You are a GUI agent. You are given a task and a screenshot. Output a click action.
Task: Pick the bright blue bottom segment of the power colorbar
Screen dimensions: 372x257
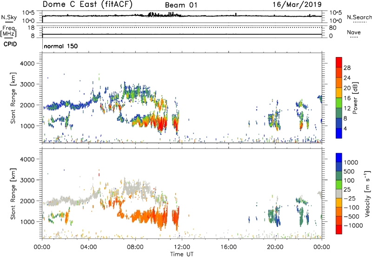click(339, 133)
